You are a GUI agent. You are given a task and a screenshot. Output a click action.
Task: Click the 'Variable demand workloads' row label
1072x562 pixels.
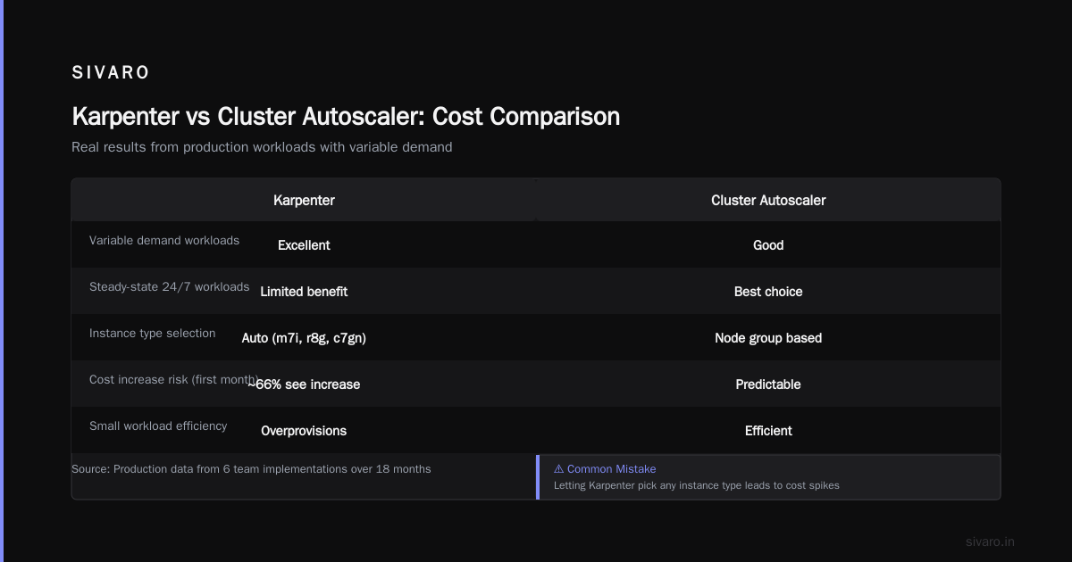point(164,241)
